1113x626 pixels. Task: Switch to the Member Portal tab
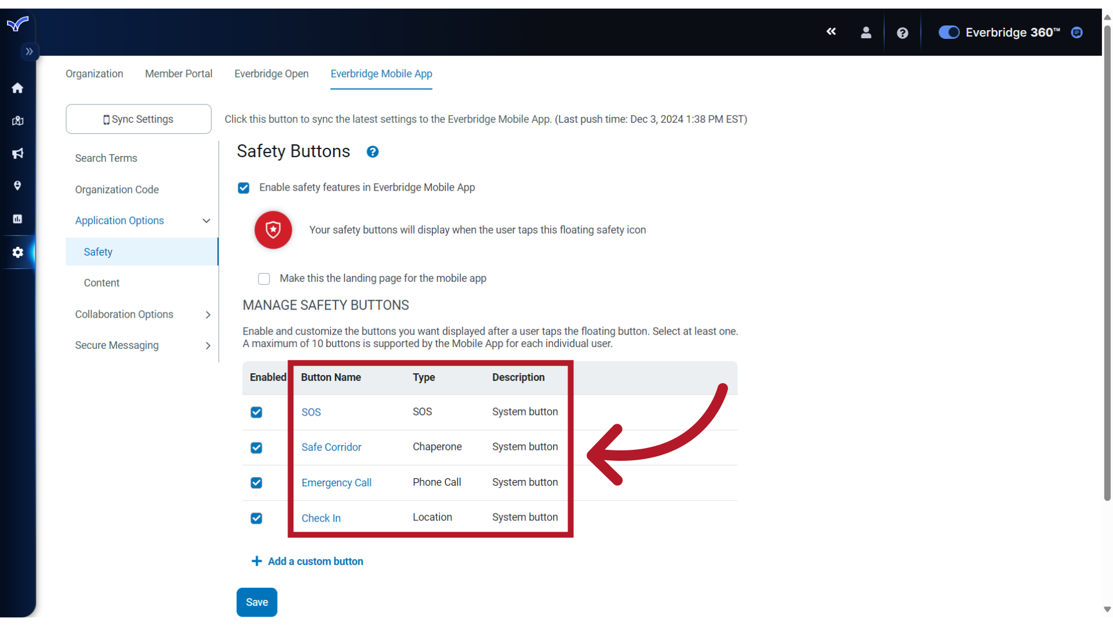(x=178, y=74)
